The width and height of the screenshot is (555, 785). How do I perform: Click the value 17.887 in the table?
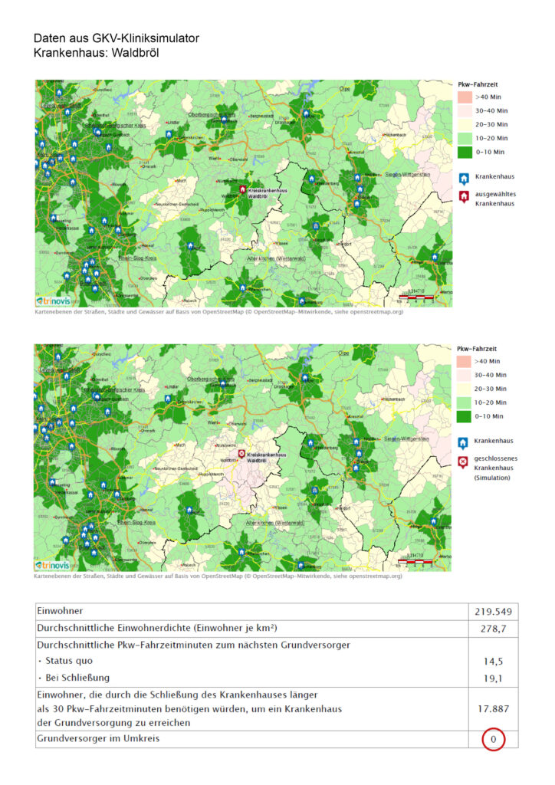coord(494,709)
